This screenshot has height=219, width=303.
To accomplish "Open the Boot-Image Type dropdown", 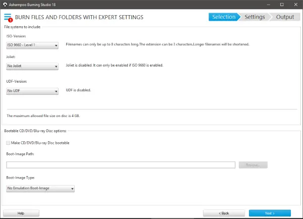I will 40,188.
